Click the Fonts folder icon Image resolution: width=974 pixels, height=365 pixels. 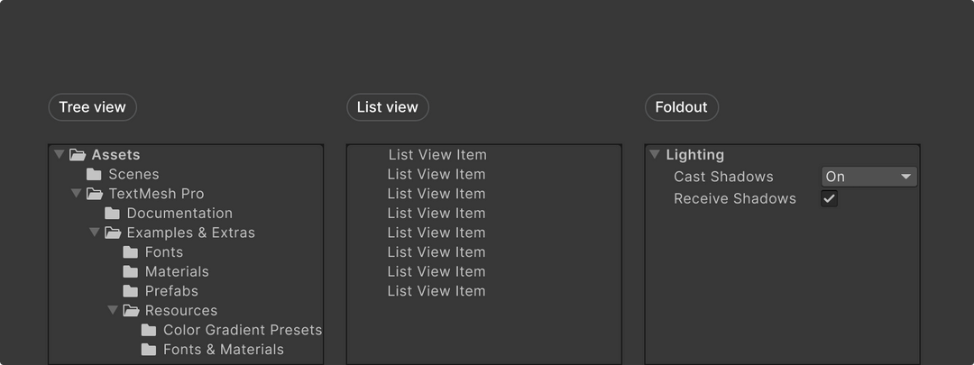pyautogui.click(x=131, y=252)
